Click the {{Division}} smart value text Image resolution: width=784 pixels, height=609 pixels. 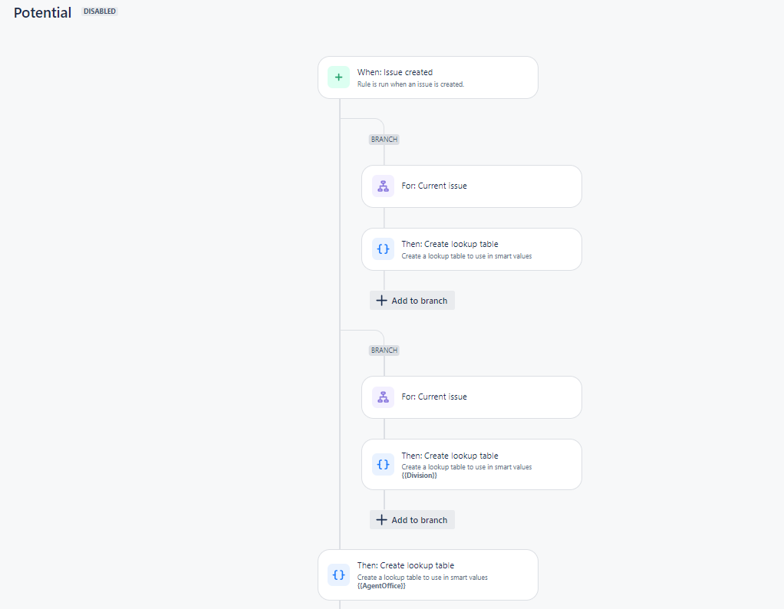419,476
